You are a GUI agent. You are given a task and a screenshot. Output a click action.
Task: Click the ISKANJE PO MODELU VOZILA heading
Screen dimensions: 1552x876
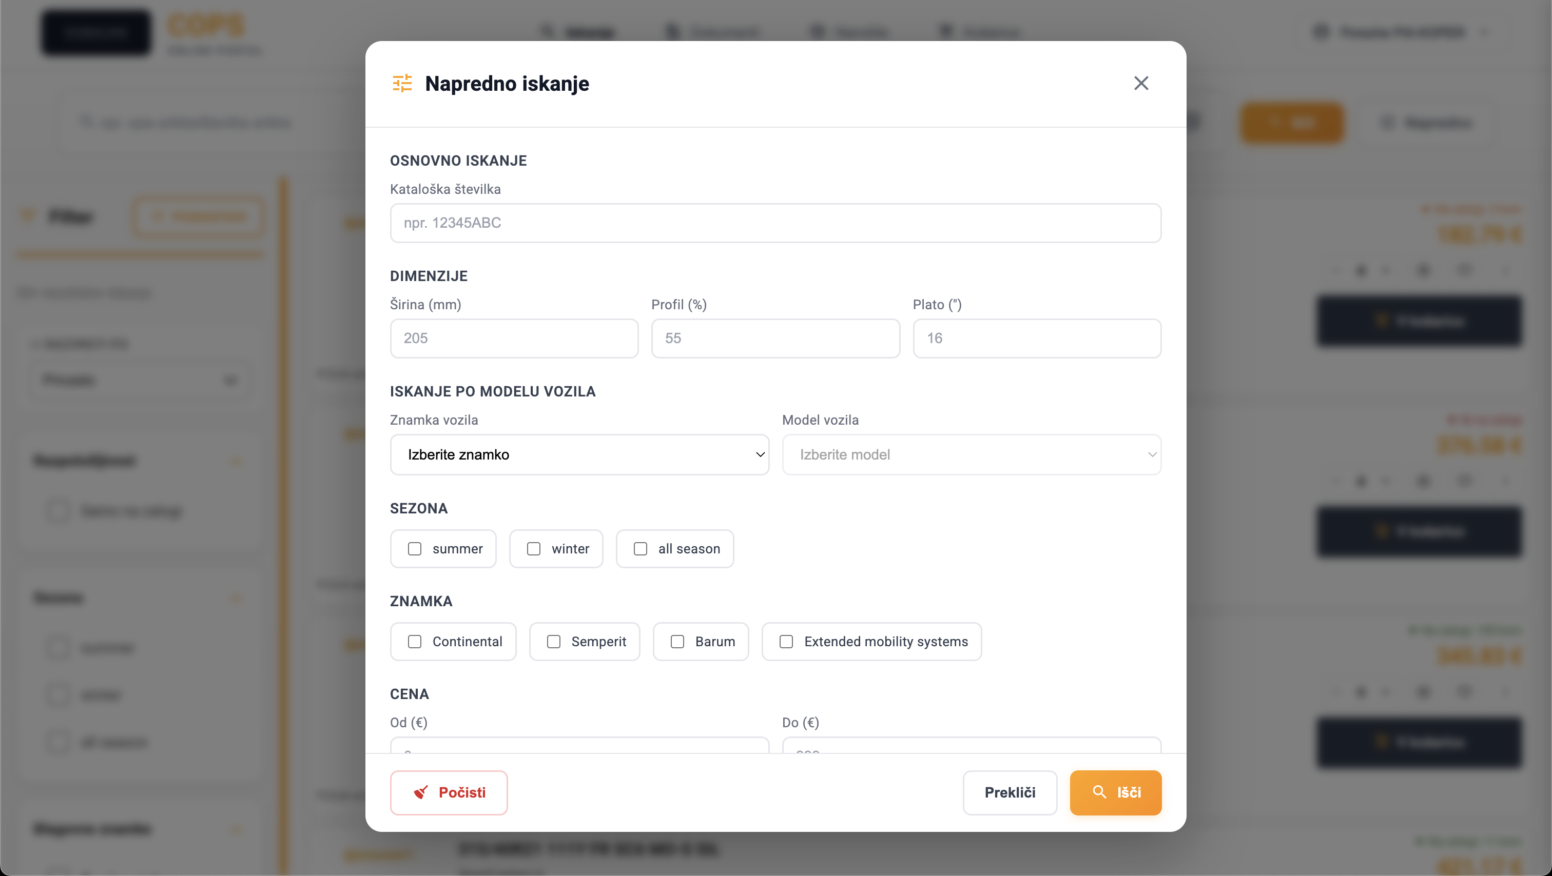pyautogui.click(x=493, y=392)
